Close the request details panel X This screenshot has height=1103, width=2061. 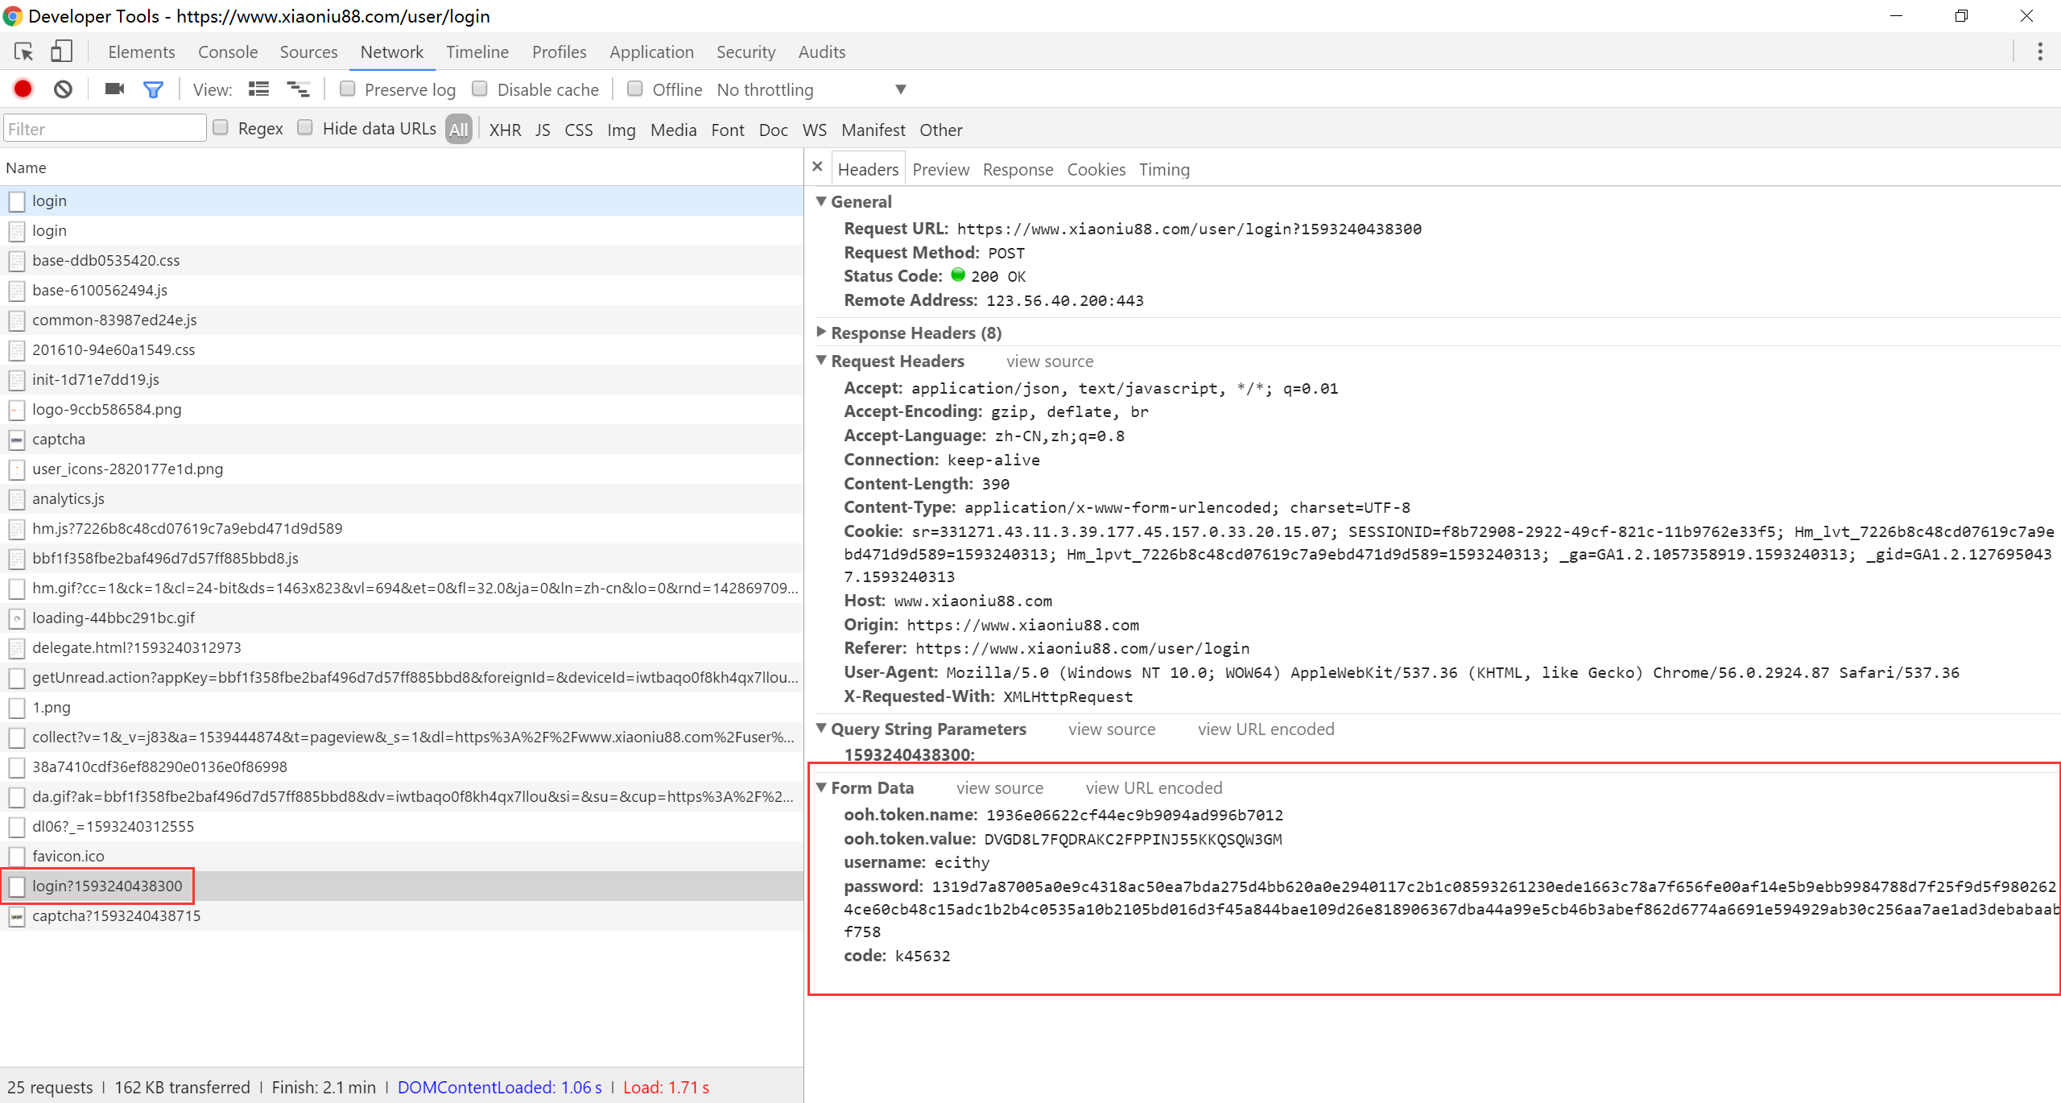pyautogui.click(x=817, y=167)
